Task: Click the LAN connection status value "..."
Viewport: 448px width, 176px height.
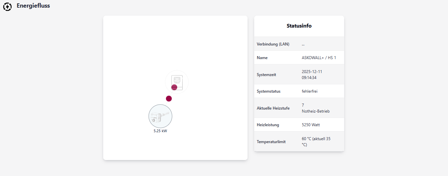Action: (303, 44)
